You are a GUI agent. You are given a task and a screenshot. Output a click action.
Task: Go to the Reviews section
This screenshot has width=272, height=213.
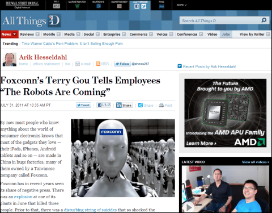27,34
